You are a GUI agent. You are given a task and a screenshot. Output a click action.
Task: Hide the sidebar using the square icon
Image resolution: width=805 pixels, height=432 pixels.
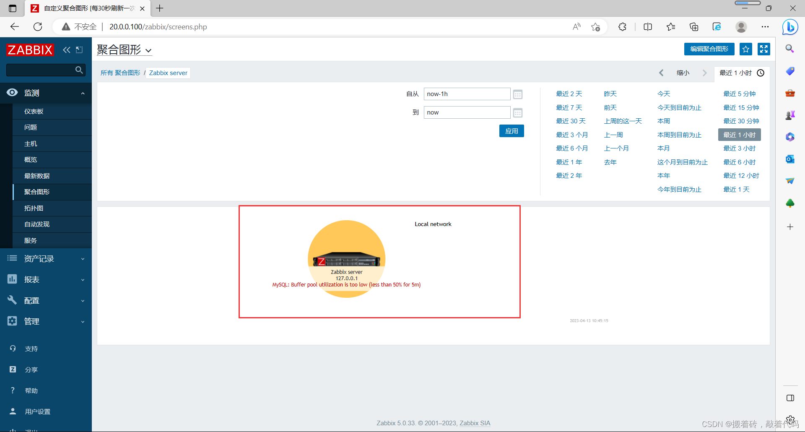coord(79,50)
